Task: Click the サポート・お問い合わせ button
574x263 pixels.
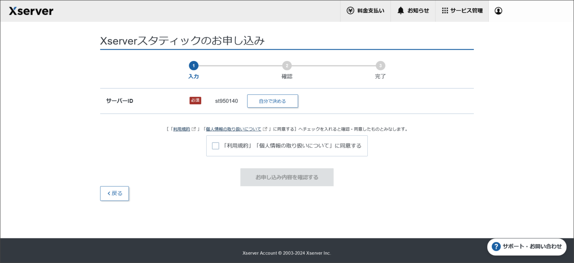Action: (x=527, y=247)
